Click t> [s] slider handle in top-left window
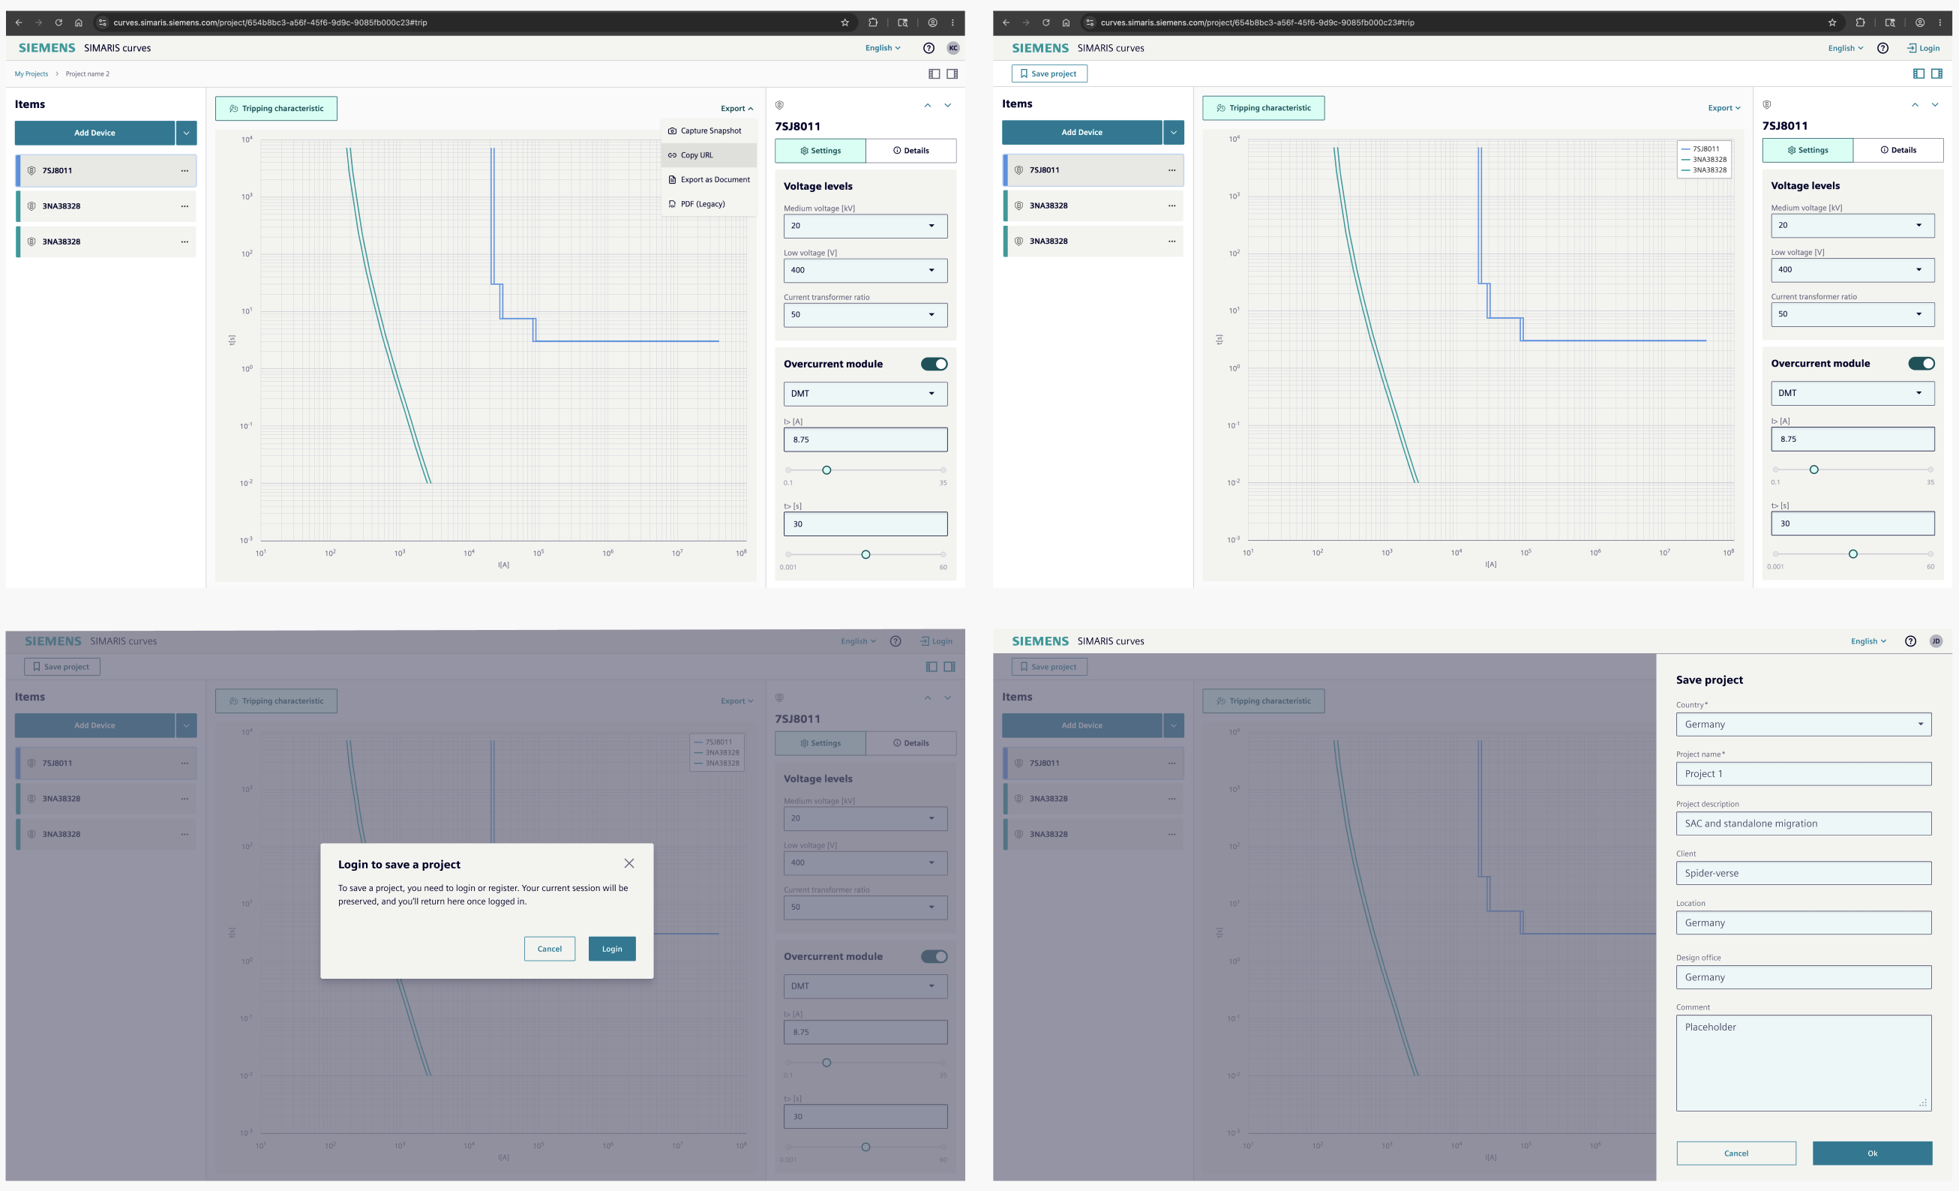 click(x=865, y=554)
